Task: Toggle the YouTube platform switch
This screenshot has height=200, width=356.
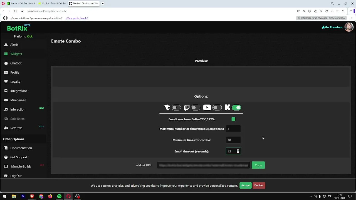Action: pos(217,108)
